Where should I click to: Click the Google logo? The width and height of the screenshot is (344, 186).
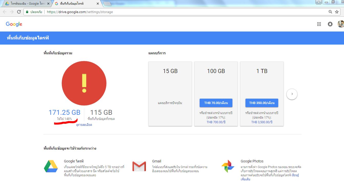[x=14, y=24]
